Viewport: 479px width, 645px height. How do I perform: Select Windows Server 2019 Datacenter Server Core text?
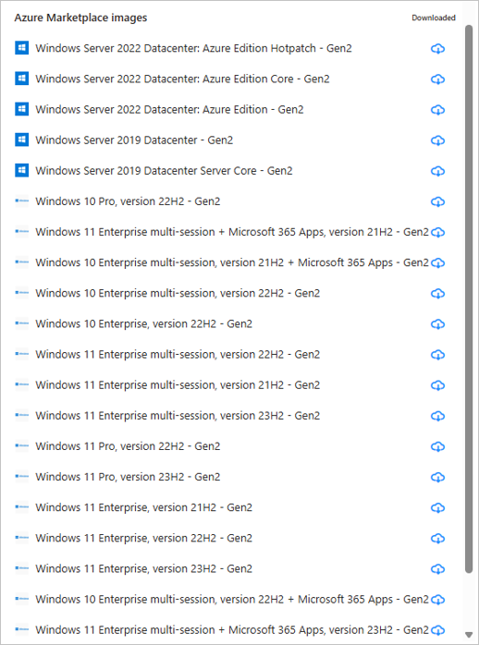tap(164, 170)
